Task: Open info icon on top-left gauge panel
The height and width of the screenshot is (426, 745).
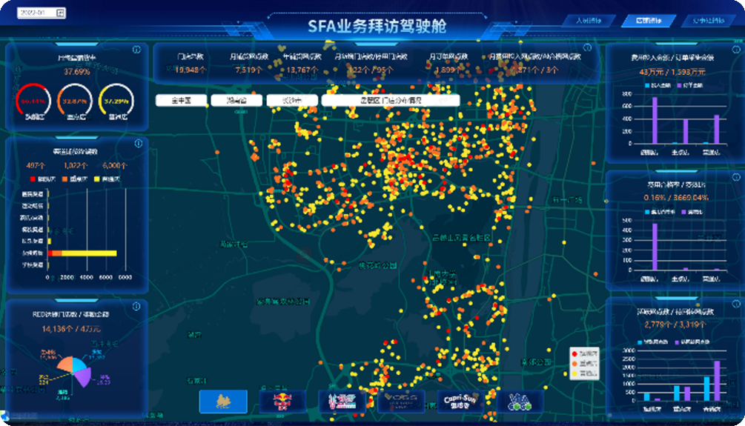Action: coord(136,50)
